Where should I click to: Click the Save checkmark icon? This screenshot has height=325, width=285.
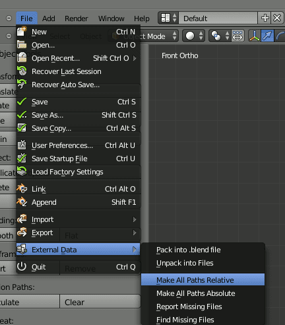point(22,102)
